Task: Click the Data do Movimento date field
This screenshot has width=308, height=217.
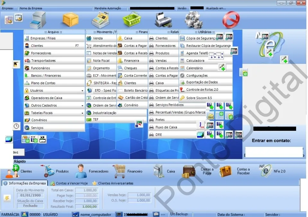Action: [x=31, y=195]
